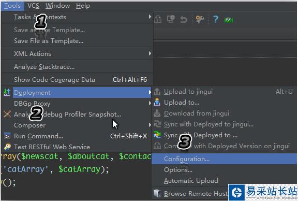Click the undo arrow toolbar icon
298x201 pixels.
(x=184, y=19)
